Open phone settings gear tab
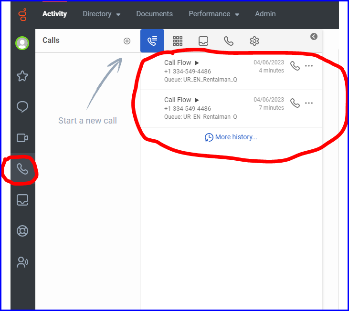349x311 pixels. 254,41
